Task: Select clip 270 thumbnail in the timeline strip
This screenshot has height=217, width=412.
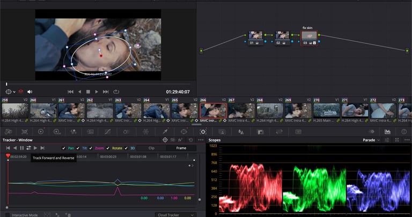Action: [x=326, y=110]
